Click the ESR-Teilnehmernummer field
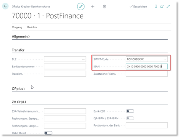The height and width of the screenshot is (138, 180). [65, 111]
